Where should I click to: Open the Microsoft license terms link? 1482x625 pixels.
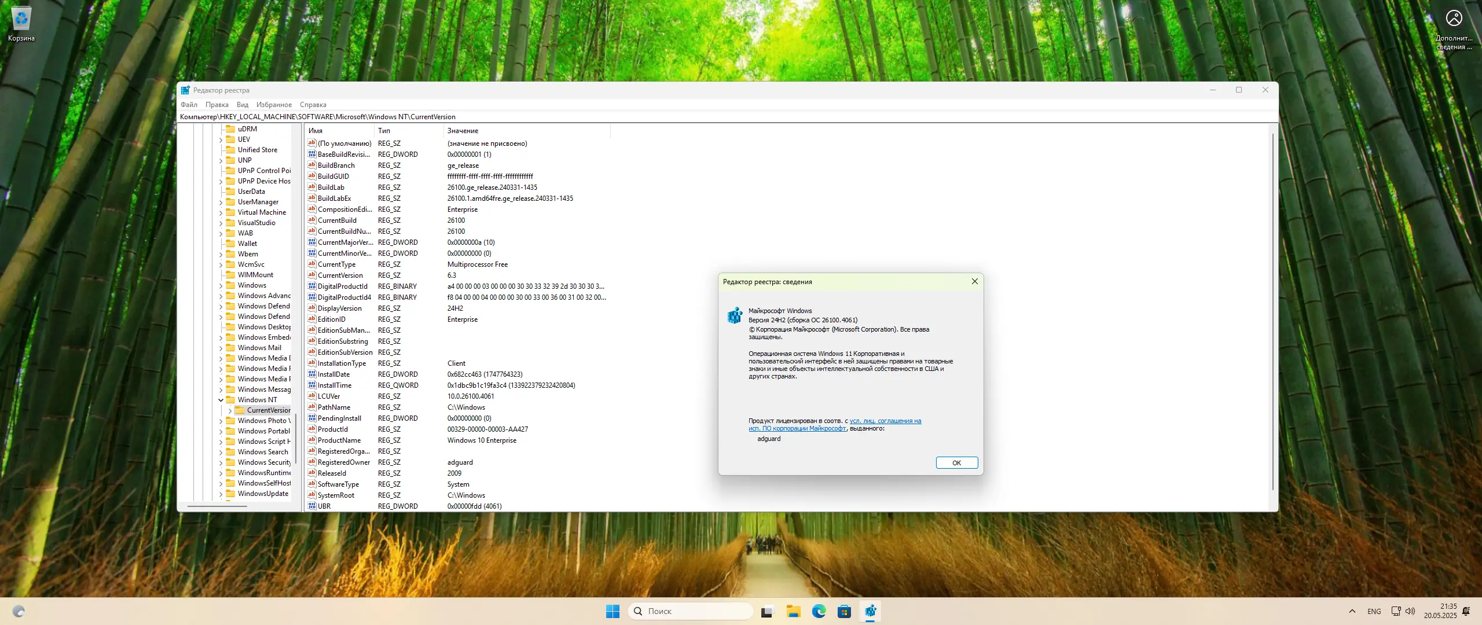tap(885, 421)
